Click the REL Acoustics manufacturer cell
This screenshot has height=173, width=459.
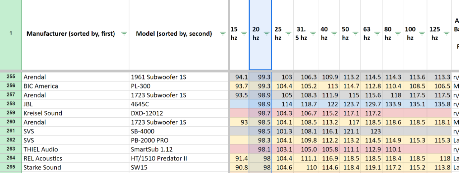(76, 158)
